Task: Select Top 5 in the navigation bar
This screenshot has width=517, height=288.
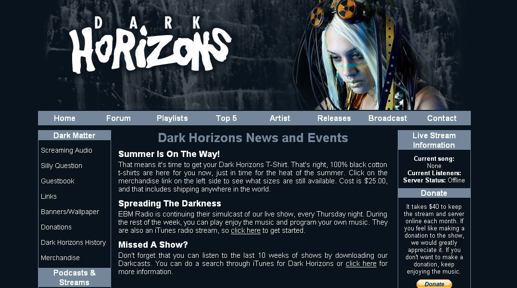Action: point(226,118)
